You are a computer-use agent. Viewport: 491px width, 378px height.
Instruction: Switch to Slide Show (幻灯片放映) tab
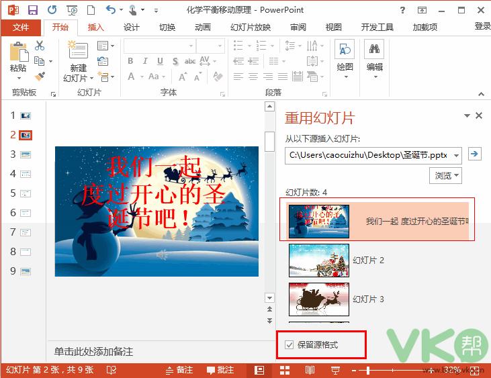click(251, 28)
